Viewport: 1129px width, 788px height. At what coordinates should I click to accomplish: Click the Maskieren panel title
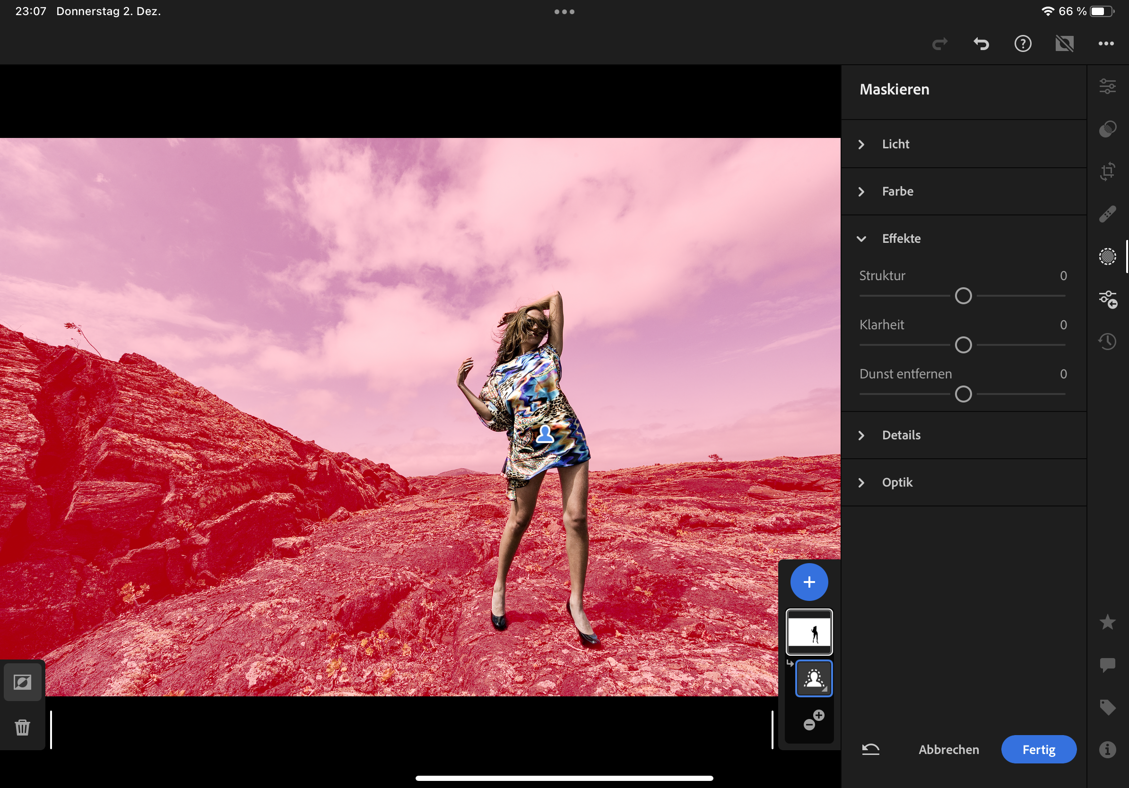[x=895, y=89]
